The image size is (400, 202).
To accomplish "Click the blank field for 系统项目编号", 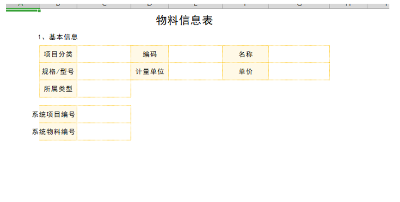I will coord(104,114).
